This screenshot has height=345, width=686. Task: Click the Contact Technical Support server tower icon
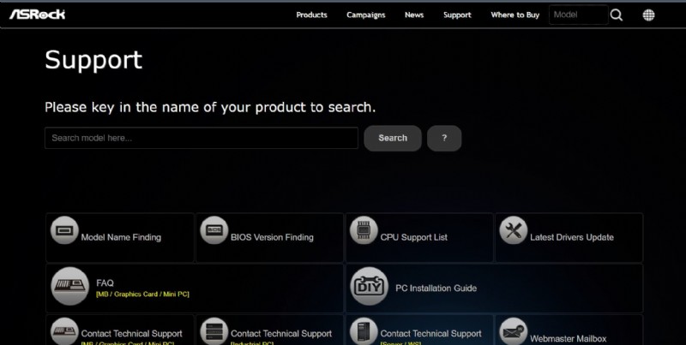point(364,331)
